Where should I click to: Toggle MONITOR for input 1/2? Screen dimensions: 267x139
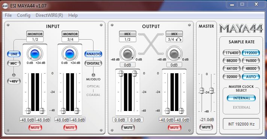coord(35,34)
